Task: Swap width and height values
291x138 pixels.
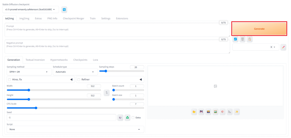Action: 107,92
